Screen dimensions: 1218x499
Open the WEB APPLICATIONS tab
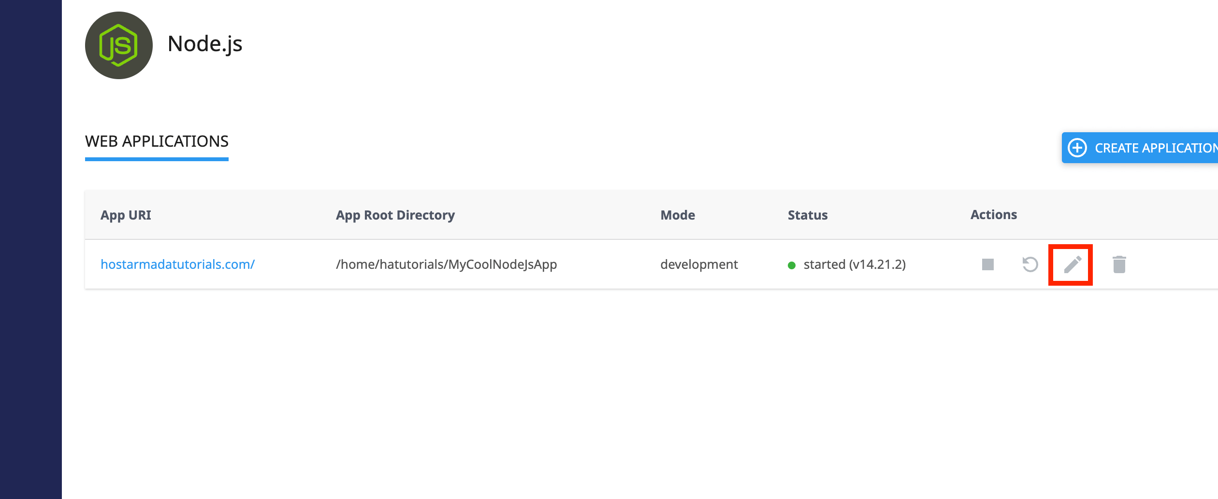point(157,141)
